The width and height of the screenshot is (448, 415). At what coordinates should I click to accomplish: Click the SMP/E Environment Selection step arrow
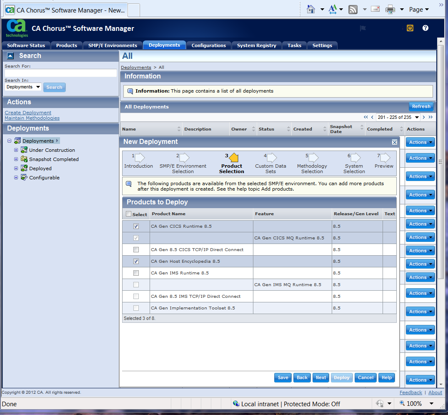point(184,158)
